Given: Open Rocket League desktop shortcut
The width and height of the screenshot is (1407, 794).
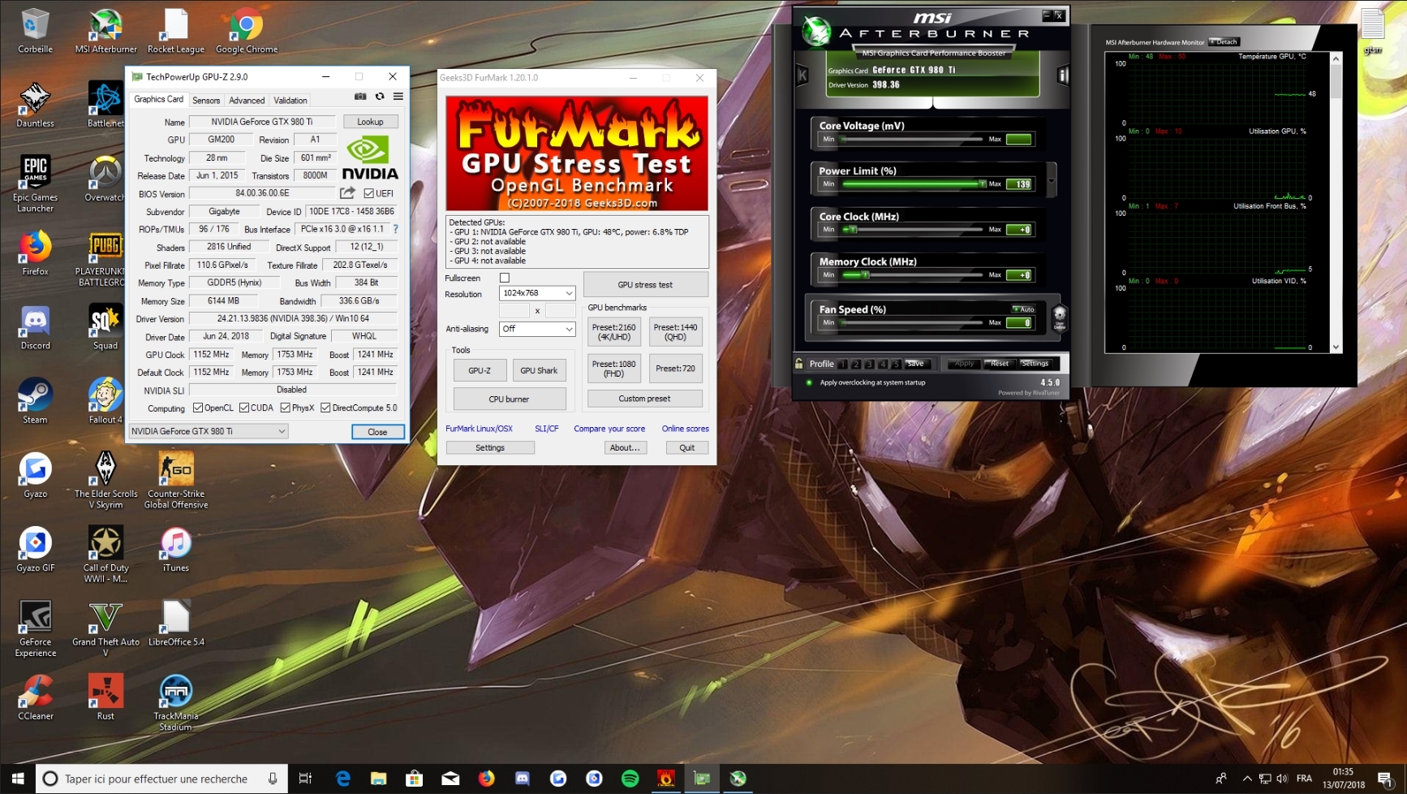Looking at the screenshot, I should [x=176, y=32].
